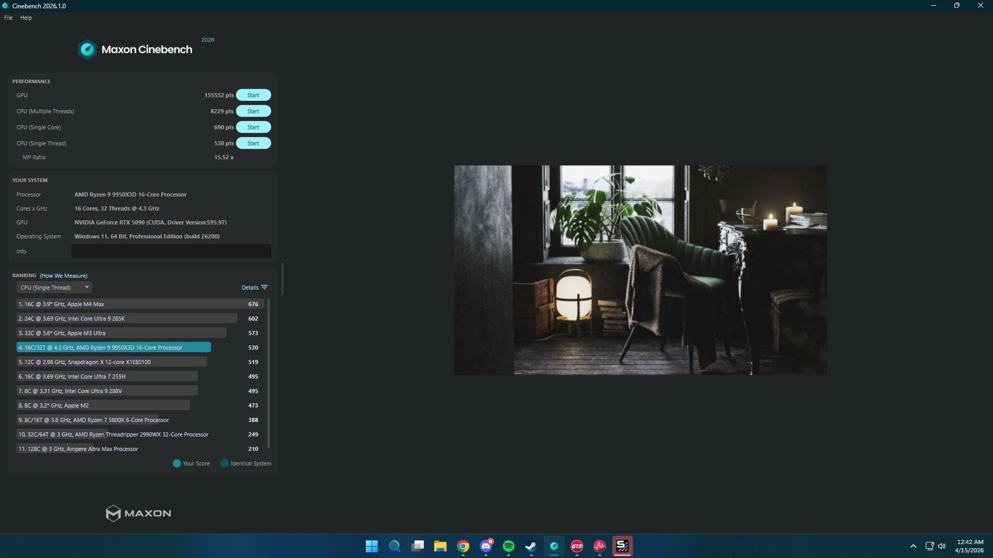Start the GPU benchmark

tap(253, 95)
